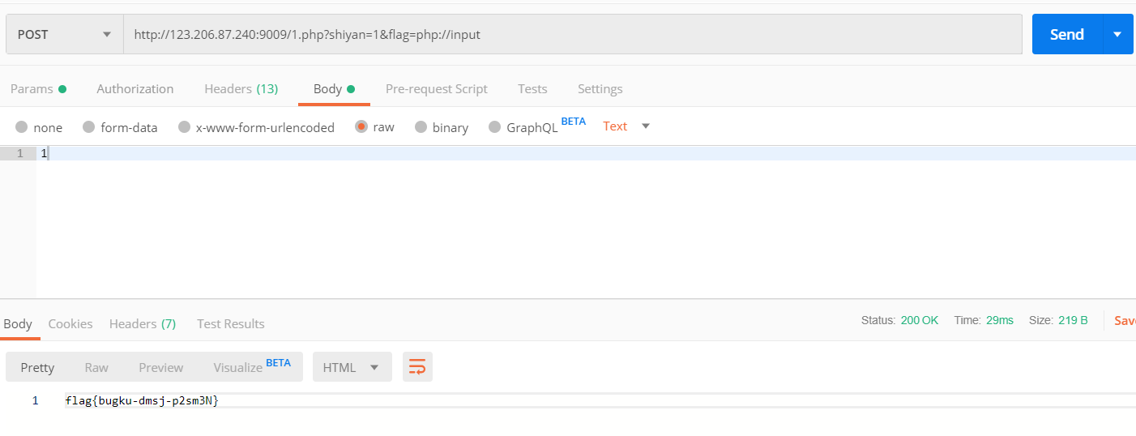Click the Send button

pos(1067,34)
